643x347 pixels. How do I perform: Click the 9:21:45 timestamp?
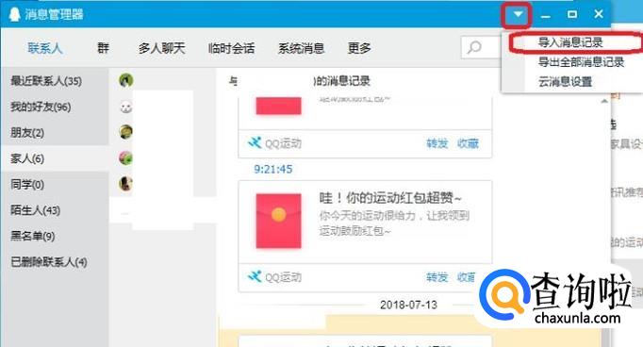pyautogui.click(x=273, y=169)
